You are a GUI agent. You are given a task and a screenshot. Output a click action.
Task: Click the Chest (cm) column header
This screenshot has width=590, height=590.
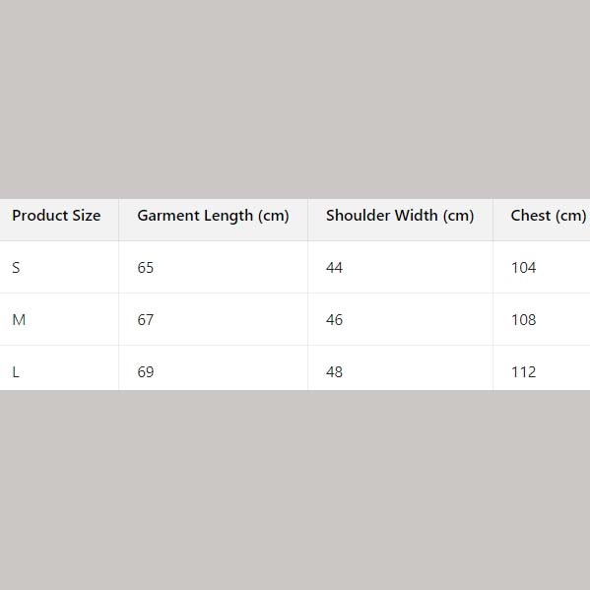click(x=549, y=216)
